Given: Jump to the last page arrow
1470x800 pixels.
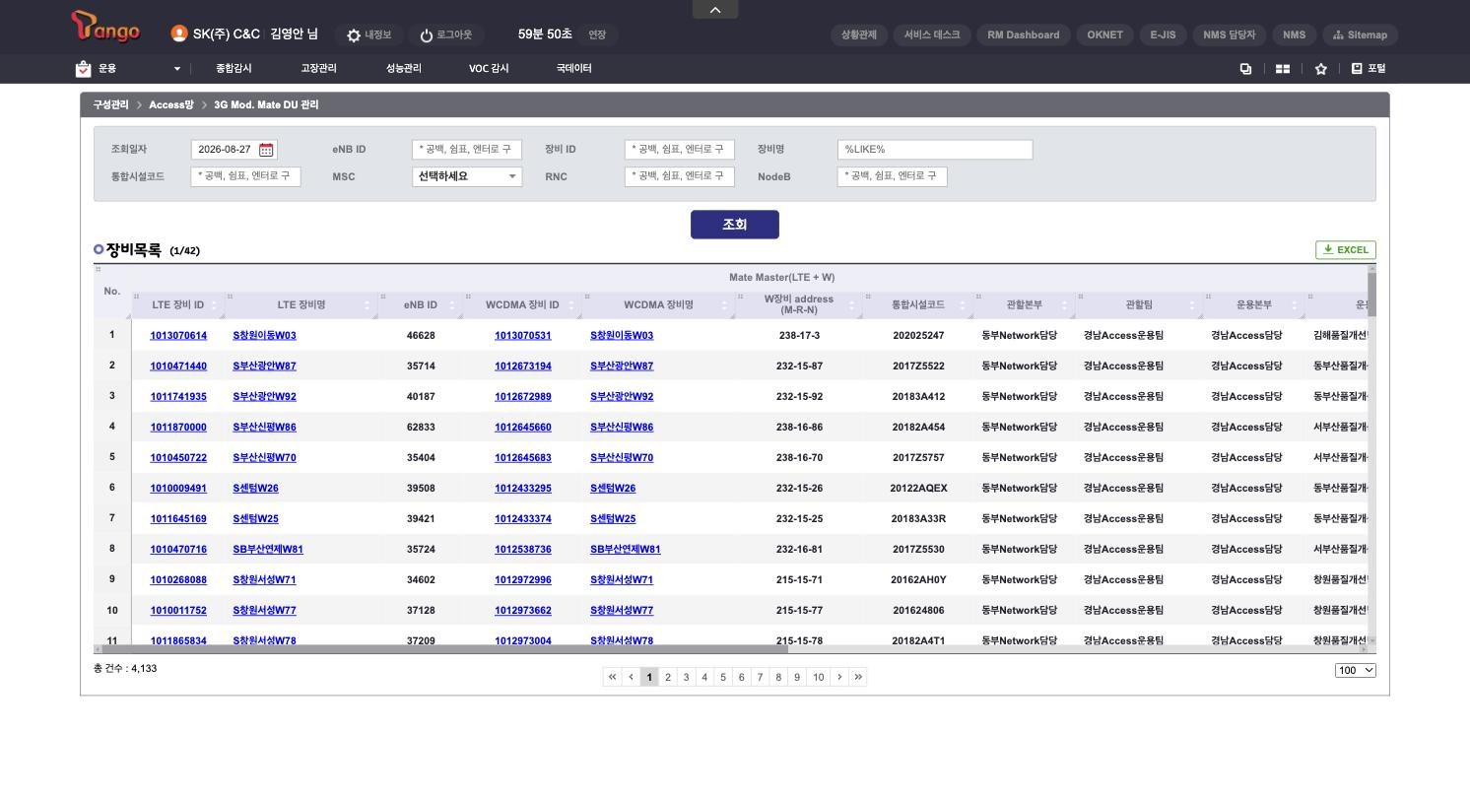Looking at the screenshot, I should pyautogui.click(x=858, y=677).
